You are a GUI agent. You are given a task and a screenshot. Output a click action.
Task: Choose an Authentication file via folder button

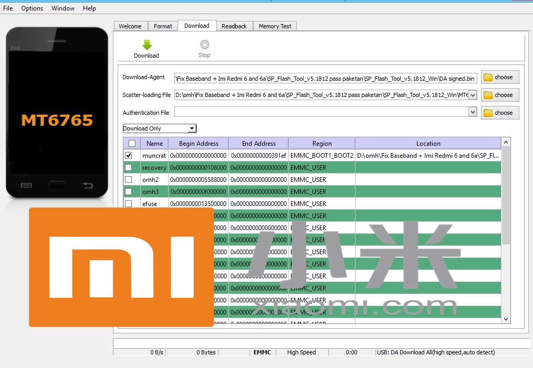coord(500,113)
